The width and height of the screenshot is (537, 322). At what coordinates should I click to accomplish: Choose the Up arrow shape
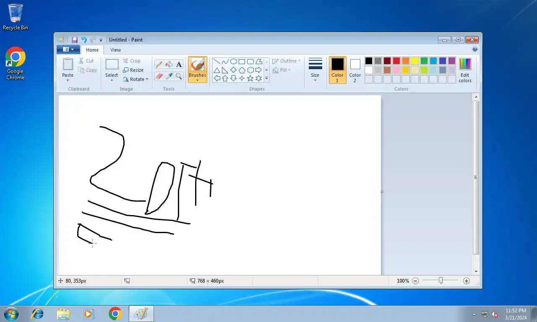225,78
